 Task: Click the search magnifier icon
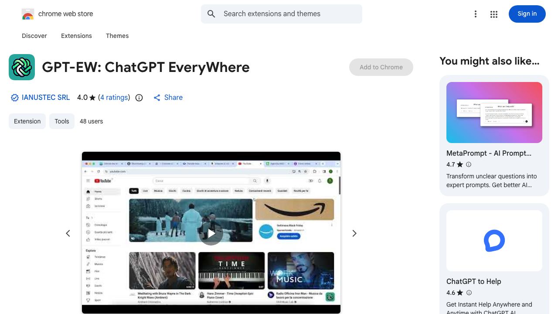pyautogui.click(x=211, y=14)
